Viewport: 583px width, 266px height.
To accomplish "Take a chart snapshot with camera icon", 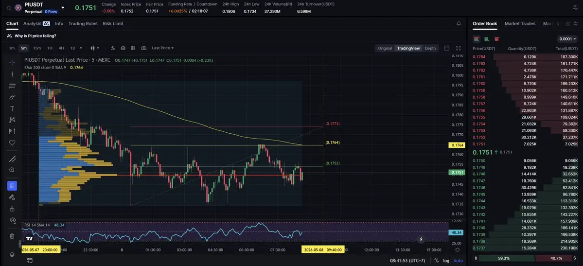I will [x=144, y=48].
